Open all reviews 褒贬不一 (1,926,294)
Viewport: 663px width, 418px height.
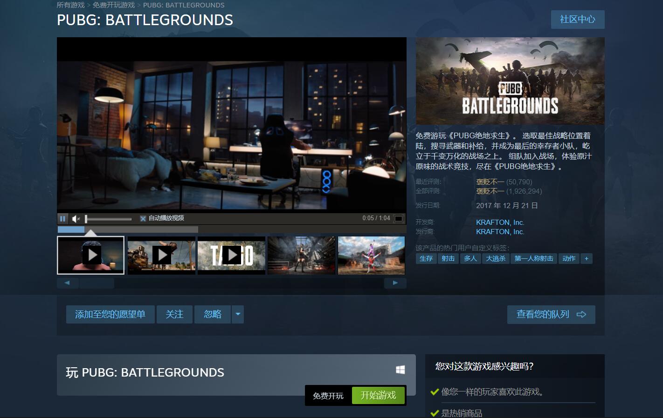509,191
